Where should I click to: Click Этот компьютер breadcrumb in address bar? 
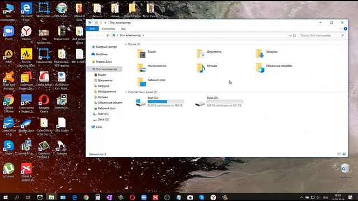[130, 36]
